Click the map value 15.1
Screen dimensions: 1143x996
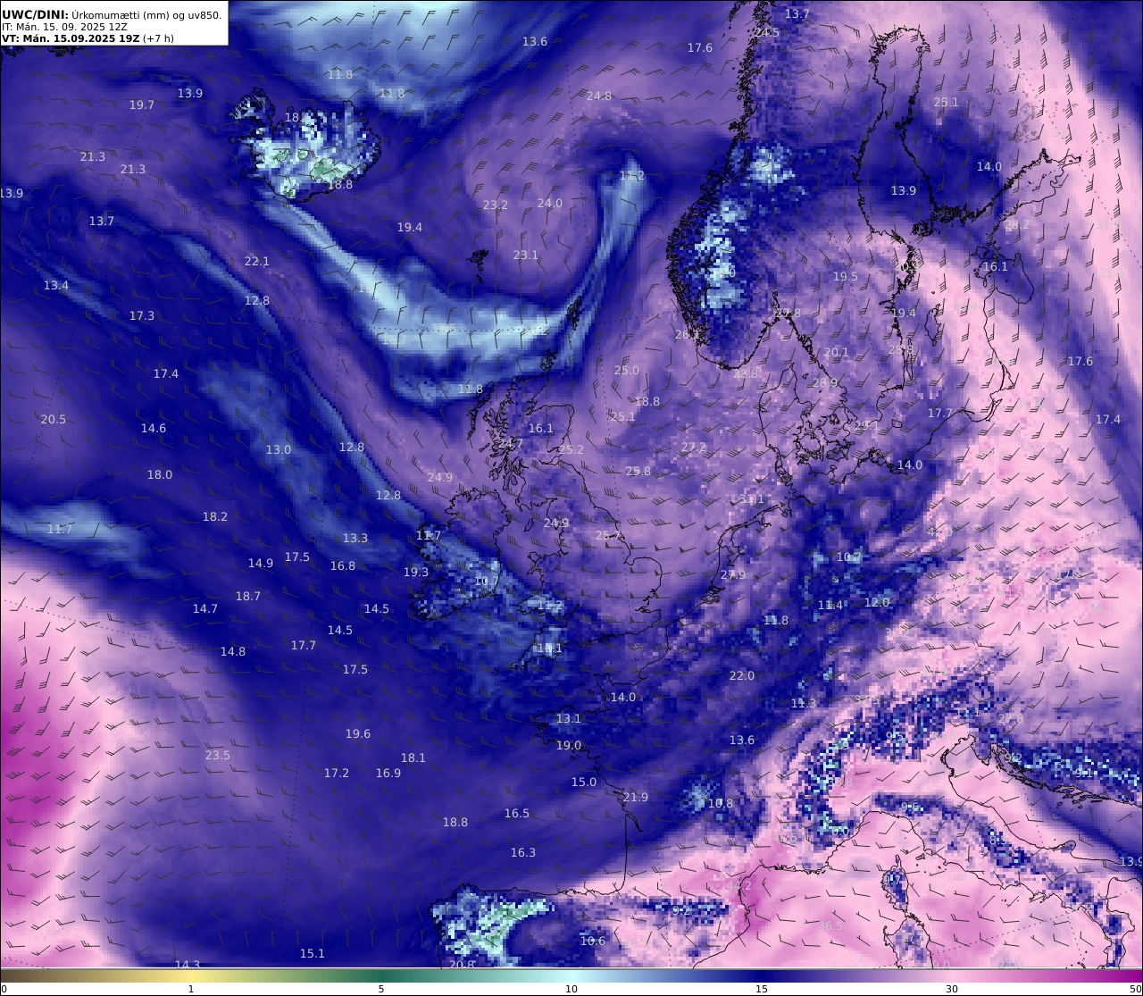pos(313,954)
